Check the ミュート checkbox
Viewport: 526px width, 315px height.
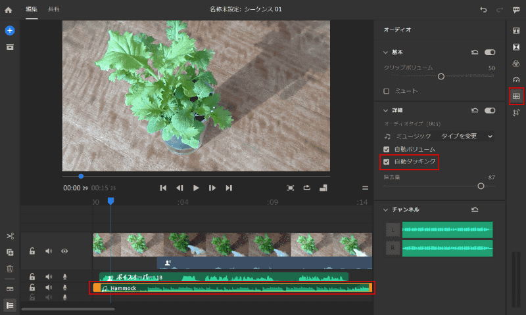(387, 91)
